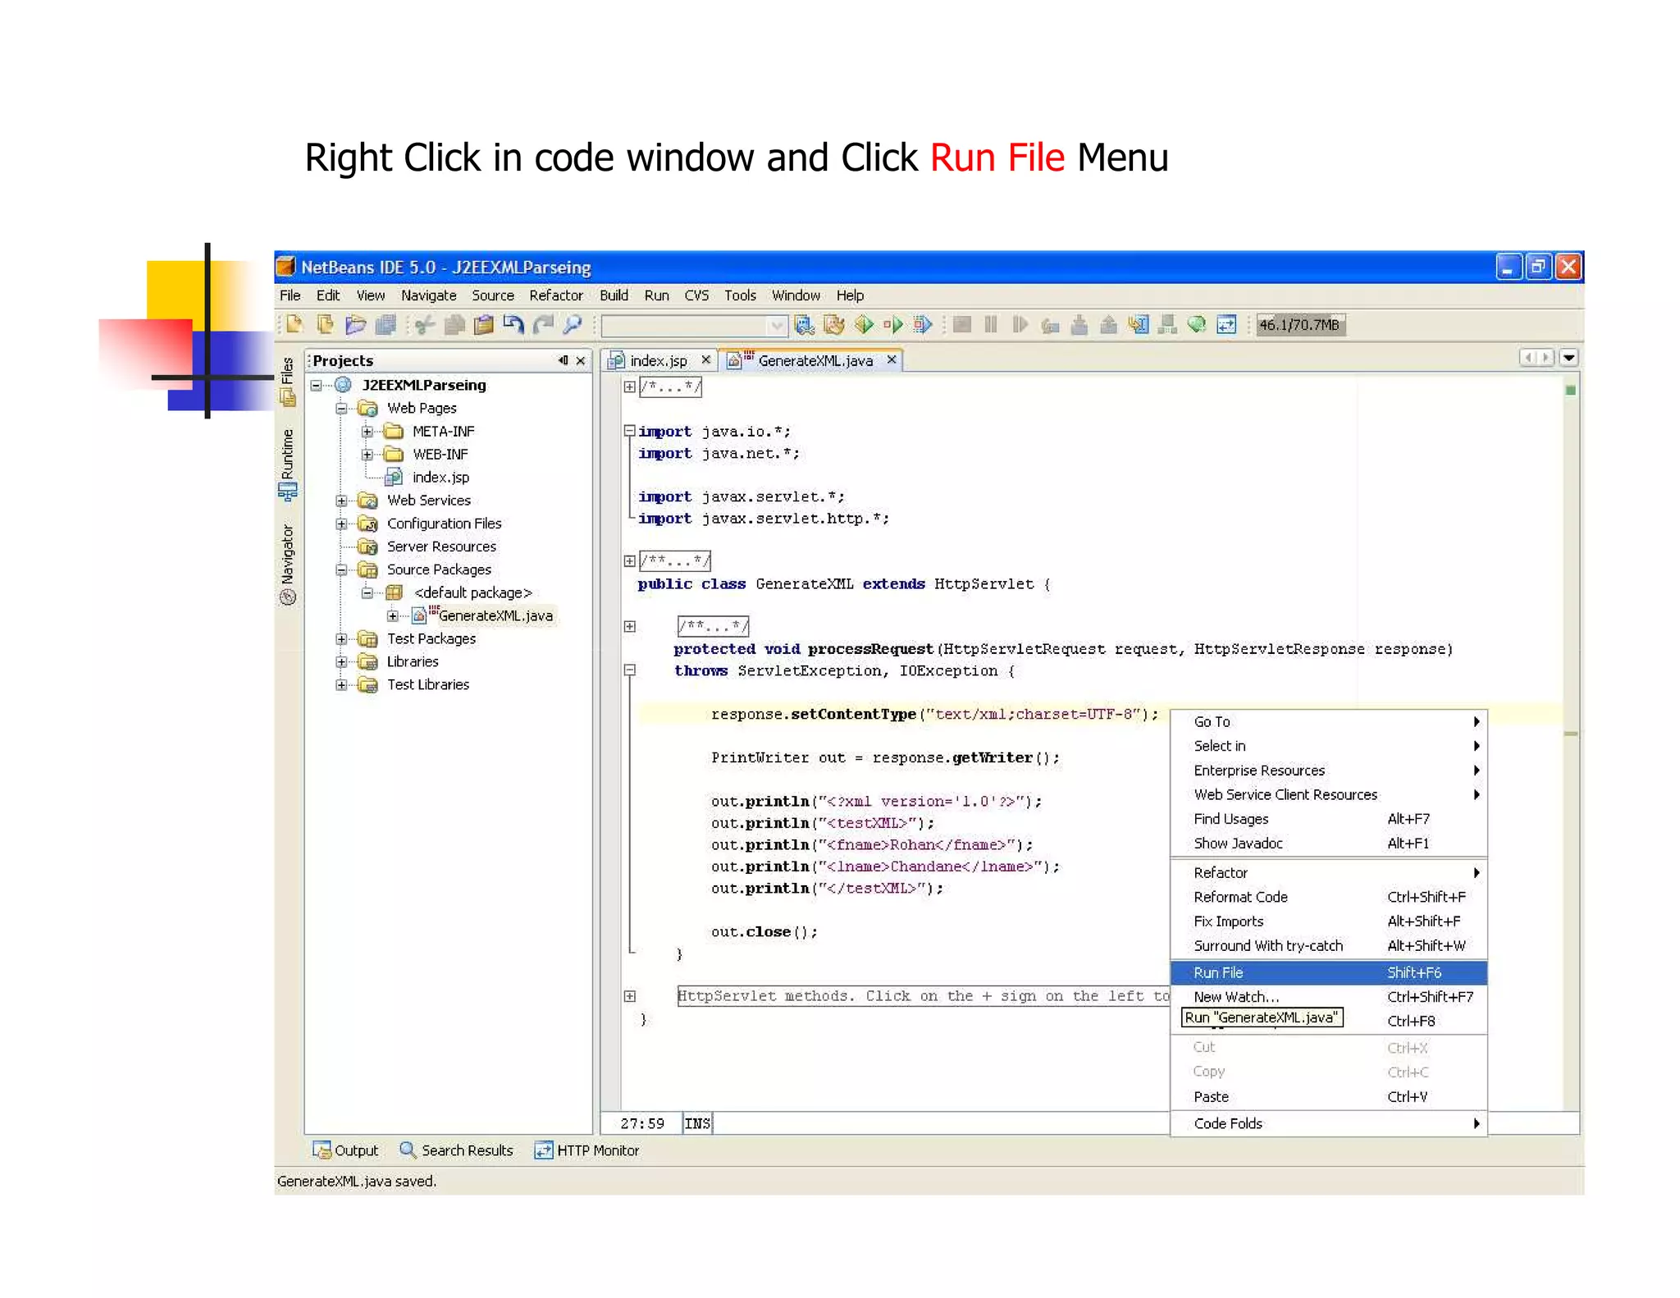Click the Finish Debugger Session stop icon

pos(962,325)
